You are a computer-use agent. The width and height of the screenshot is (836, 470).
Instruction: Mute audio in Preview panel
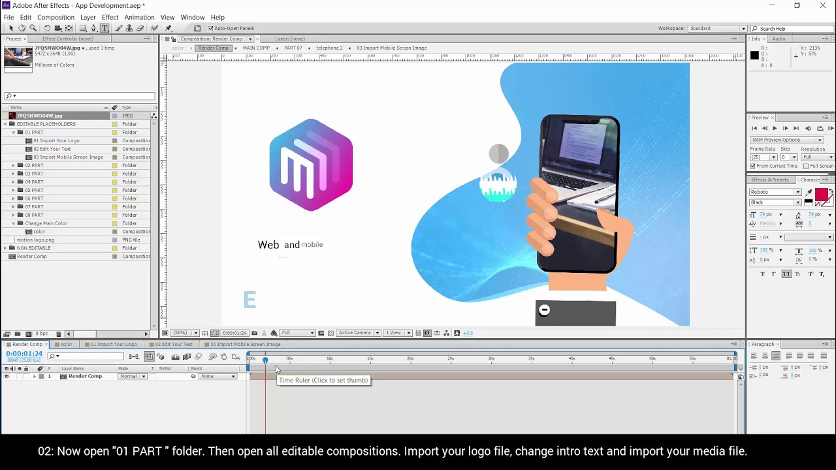coord(809,129)
